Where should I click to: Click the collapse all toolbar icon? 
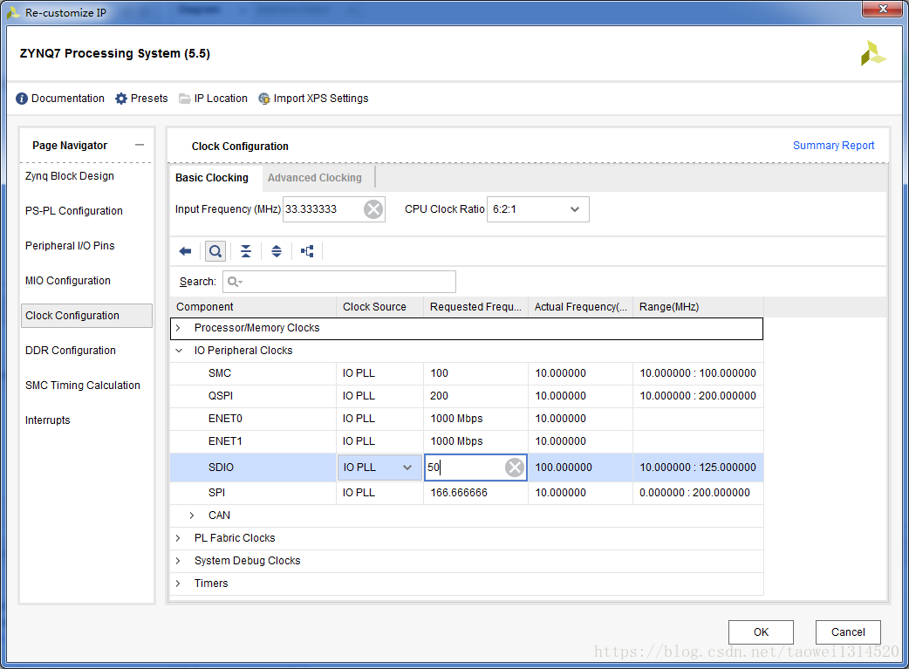click(x=246, y=251)
